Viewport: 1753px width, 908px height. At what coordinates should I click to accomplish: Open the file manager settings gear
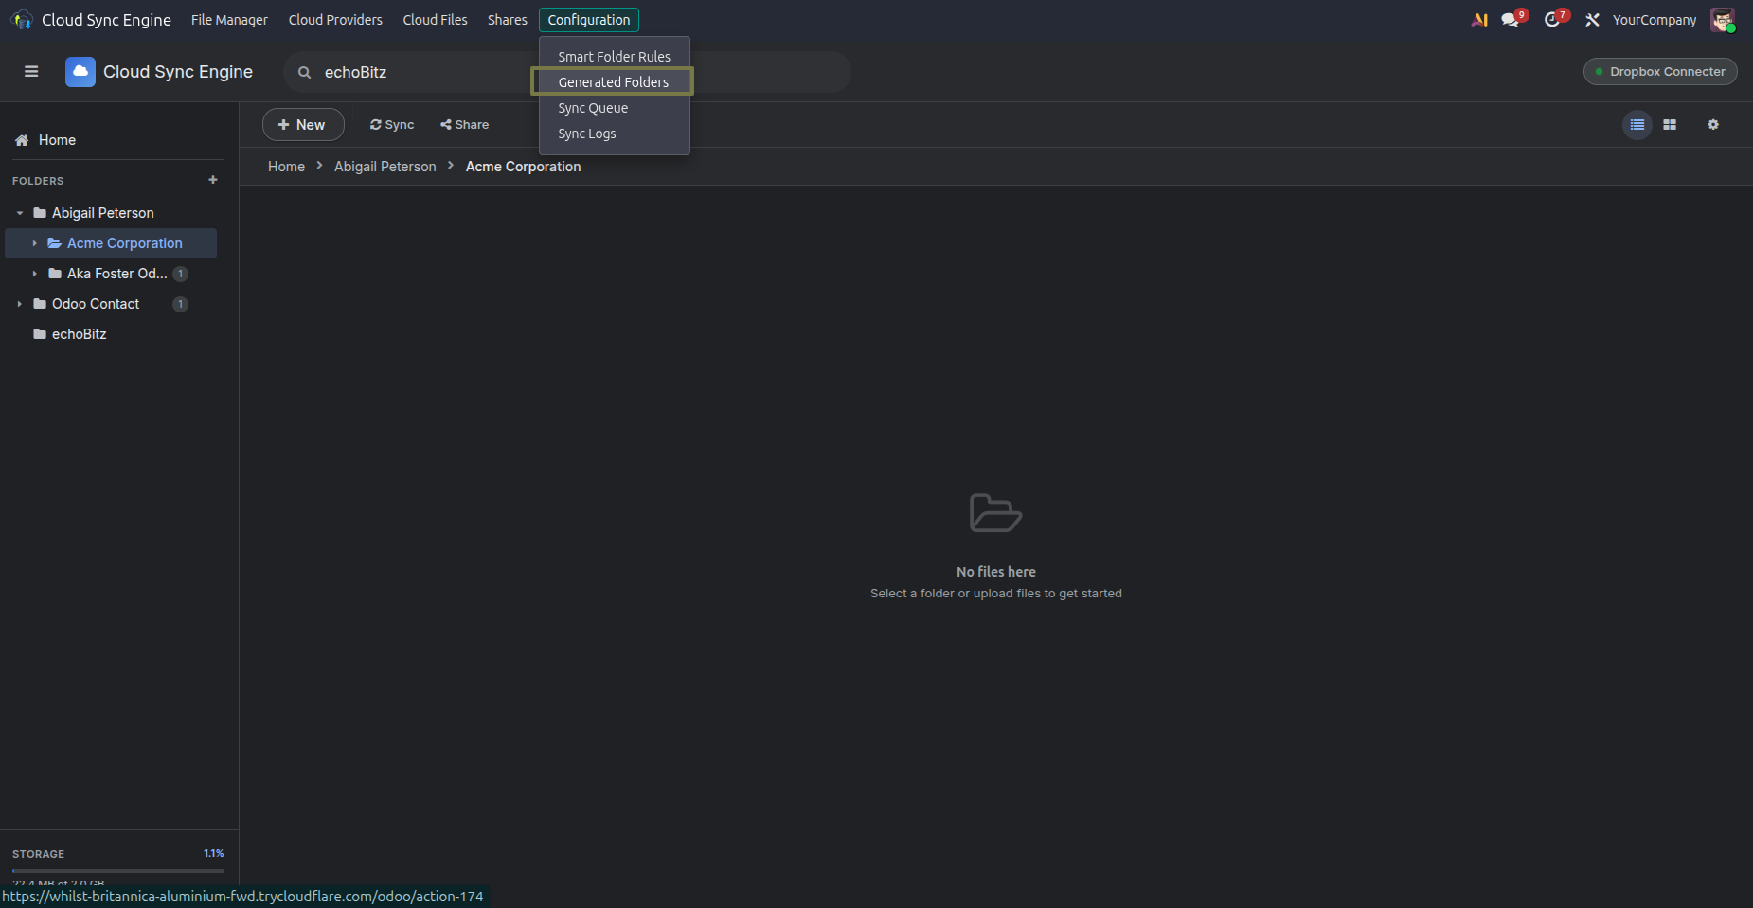click(1713, 125)
